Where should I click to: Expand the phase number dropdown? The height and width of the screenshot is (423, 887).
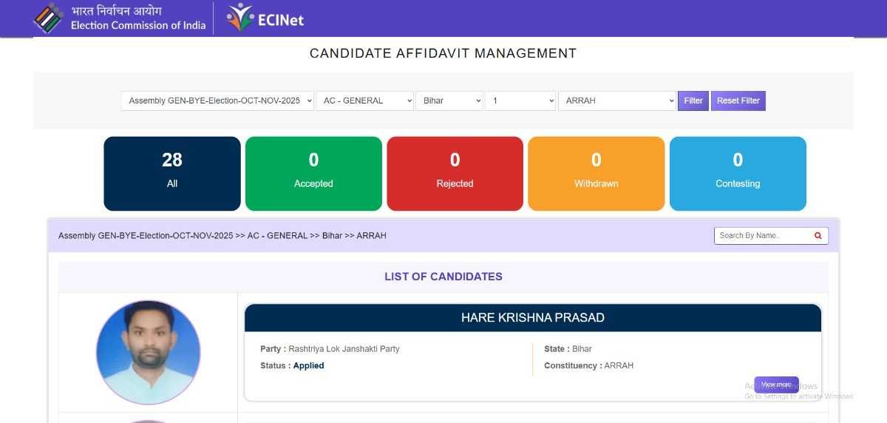coord(520,101)
